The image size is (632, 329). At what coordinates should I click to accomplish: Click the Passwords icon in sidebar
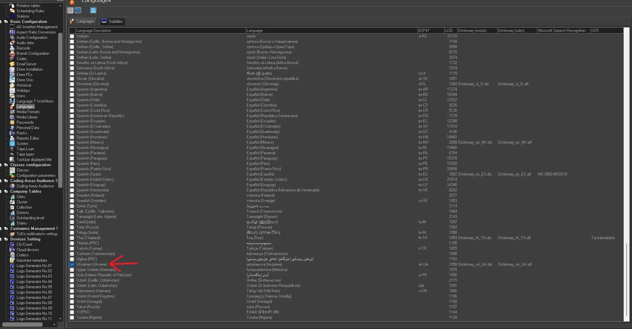(x=12, y=122)
